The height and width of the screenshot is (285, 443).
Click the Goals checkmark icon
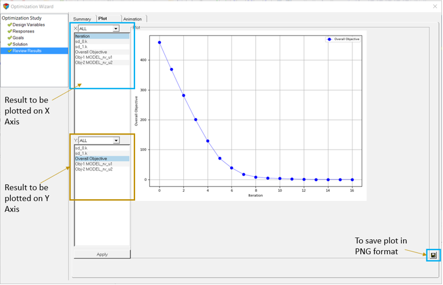click(10, 38)
